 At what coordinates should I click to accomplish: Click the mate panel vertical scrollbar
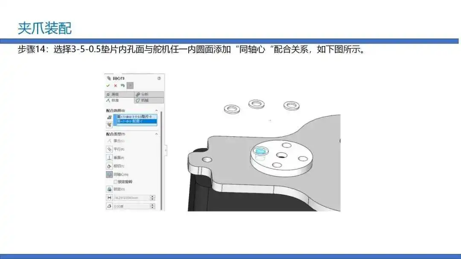click(x=161, y=160)
